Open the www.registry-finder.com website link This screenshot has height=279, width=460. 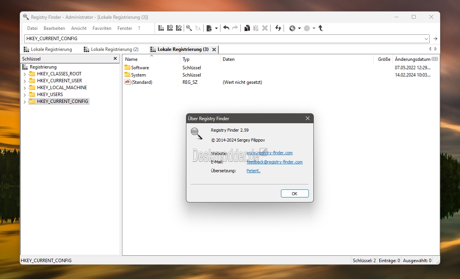click(269, 153)
